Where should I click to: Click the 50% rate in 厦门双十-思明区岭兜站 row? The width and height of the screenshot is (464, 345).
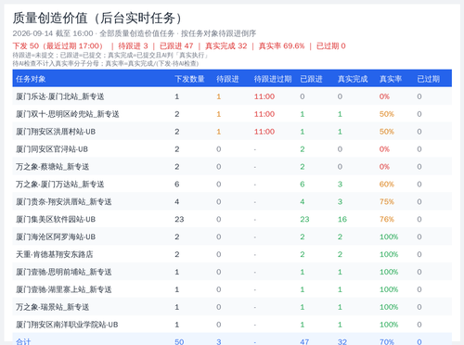[x=387, y=114]
